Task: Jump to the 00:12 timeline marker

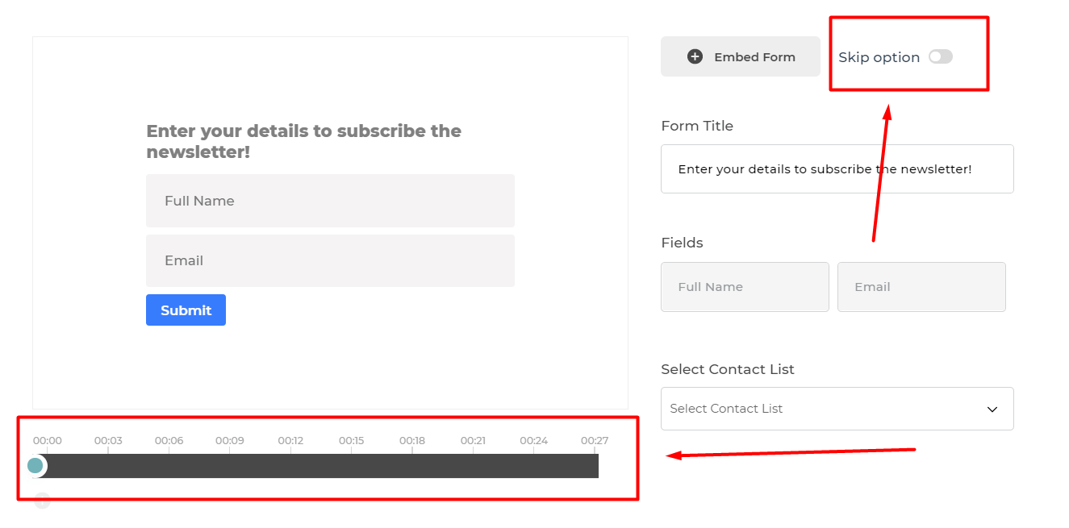Action: (290, 441)
